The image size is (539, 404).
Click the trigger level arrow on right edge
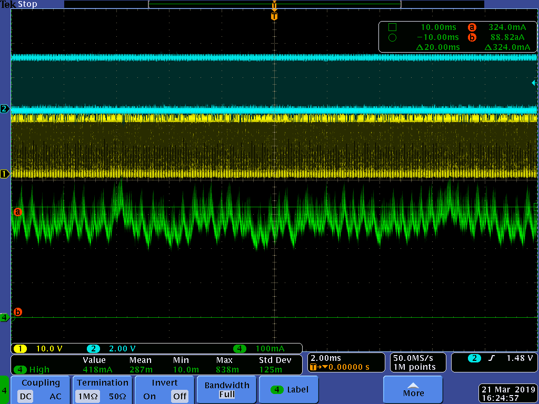pos(534,83)
